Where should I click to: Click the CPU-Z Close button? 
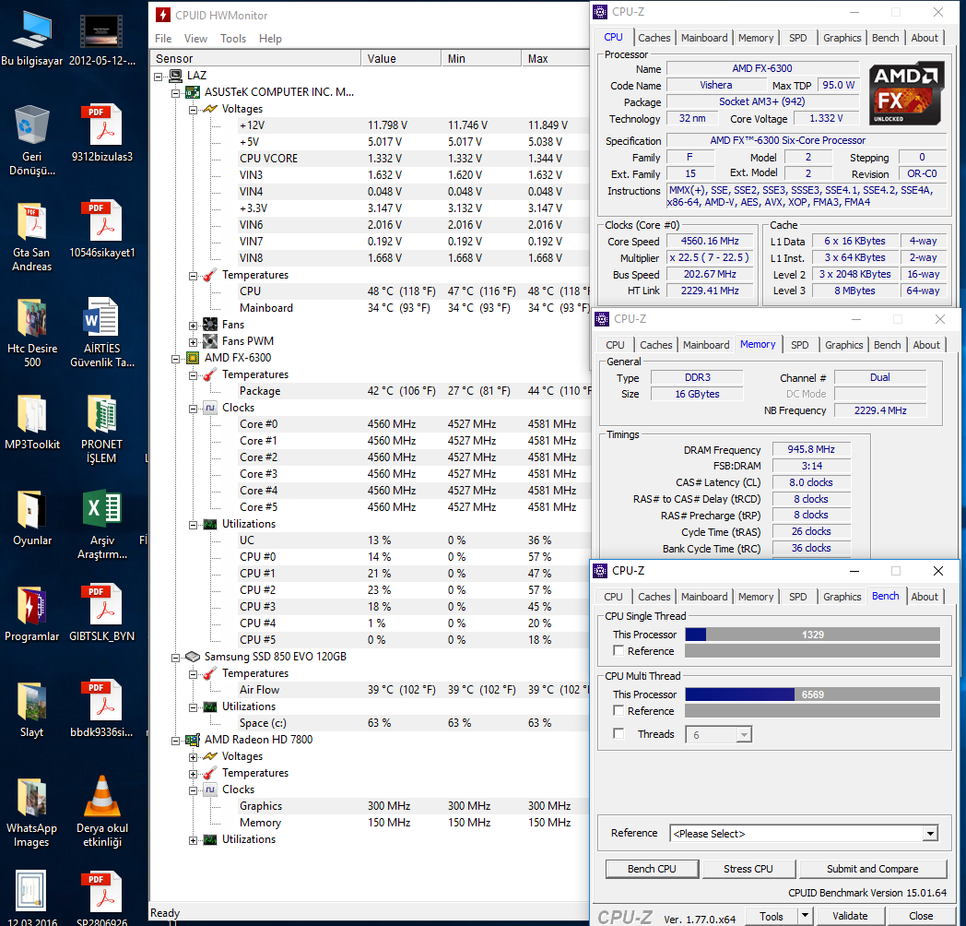(x=921, y=916)
